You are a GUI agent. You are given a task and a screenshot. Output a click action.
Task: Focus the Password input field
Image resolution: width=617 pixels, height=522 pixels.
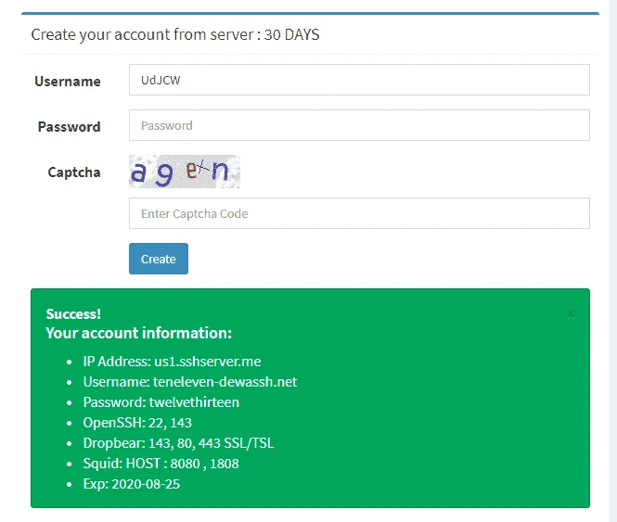pos(359,125)
